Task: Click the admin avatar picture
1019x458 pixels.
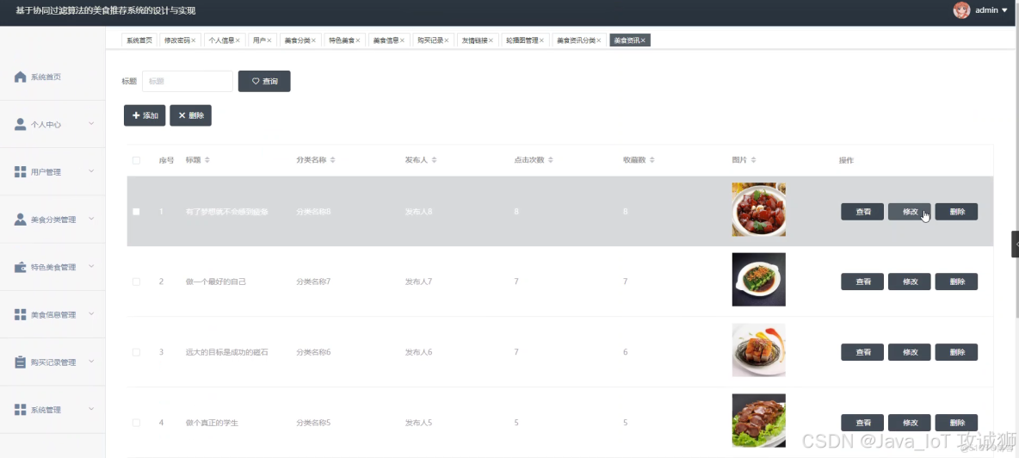Action: tap(962, 9)
